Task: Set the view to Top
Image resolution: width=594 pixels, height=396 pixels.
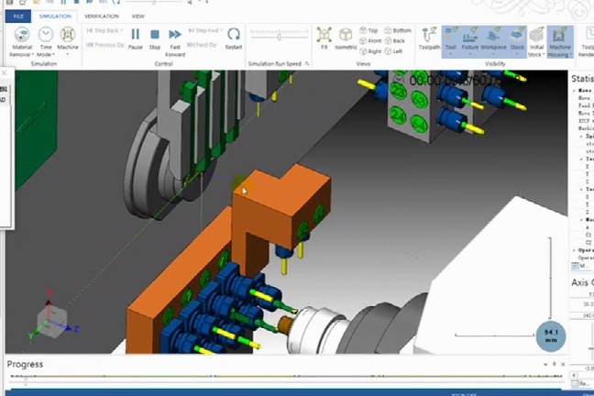Action: pyautogui.click(x=368, y=30)
